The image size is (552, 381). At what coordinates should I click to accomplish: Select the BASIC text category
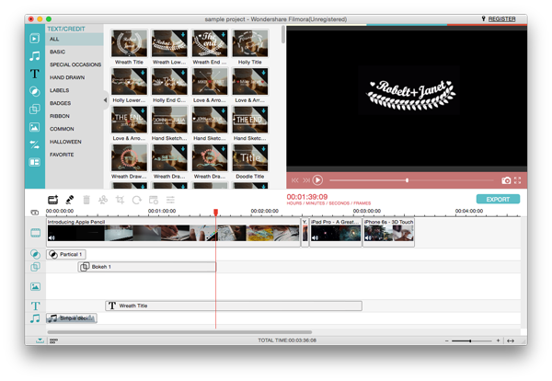(75, 52)
